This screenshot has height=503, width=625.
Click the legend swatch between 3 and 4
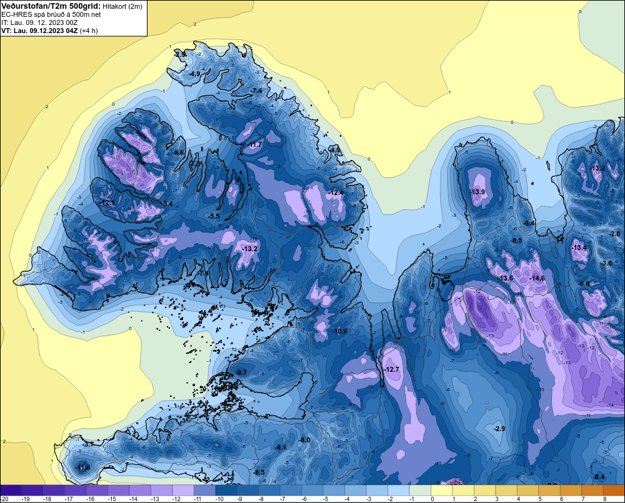point(506,490)
